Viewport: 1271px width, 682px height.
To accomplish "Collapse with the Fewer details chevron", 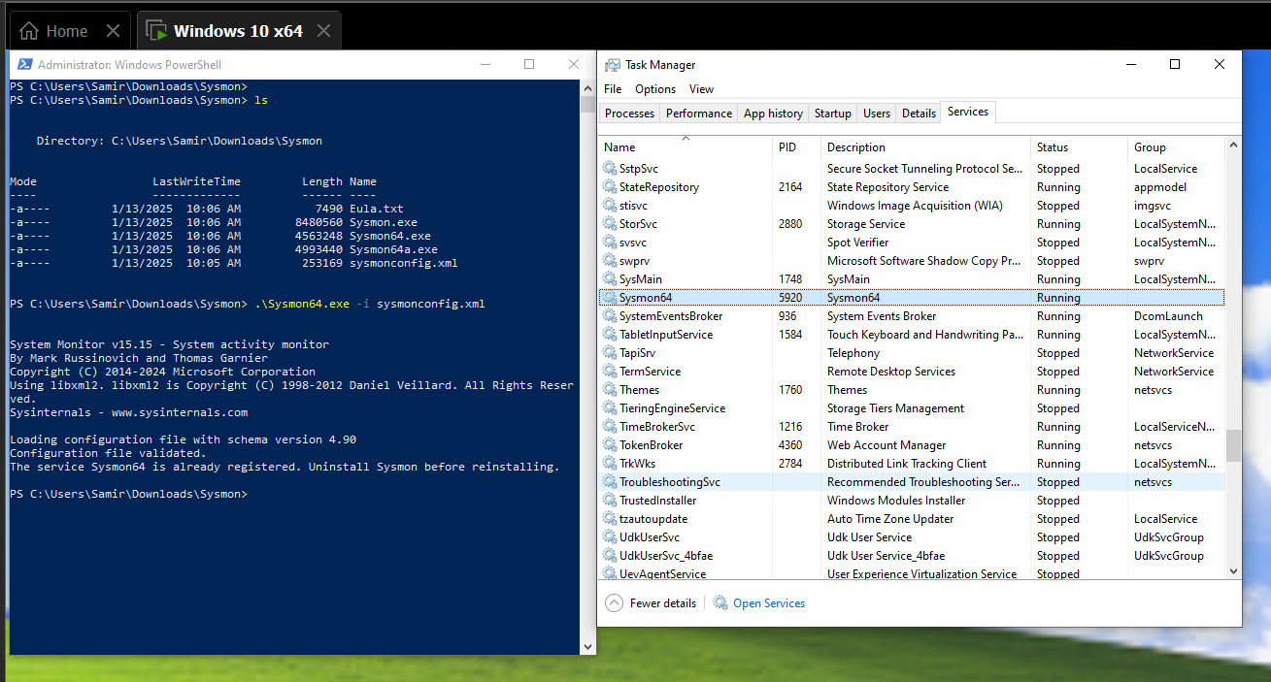I will click(614, 603).
